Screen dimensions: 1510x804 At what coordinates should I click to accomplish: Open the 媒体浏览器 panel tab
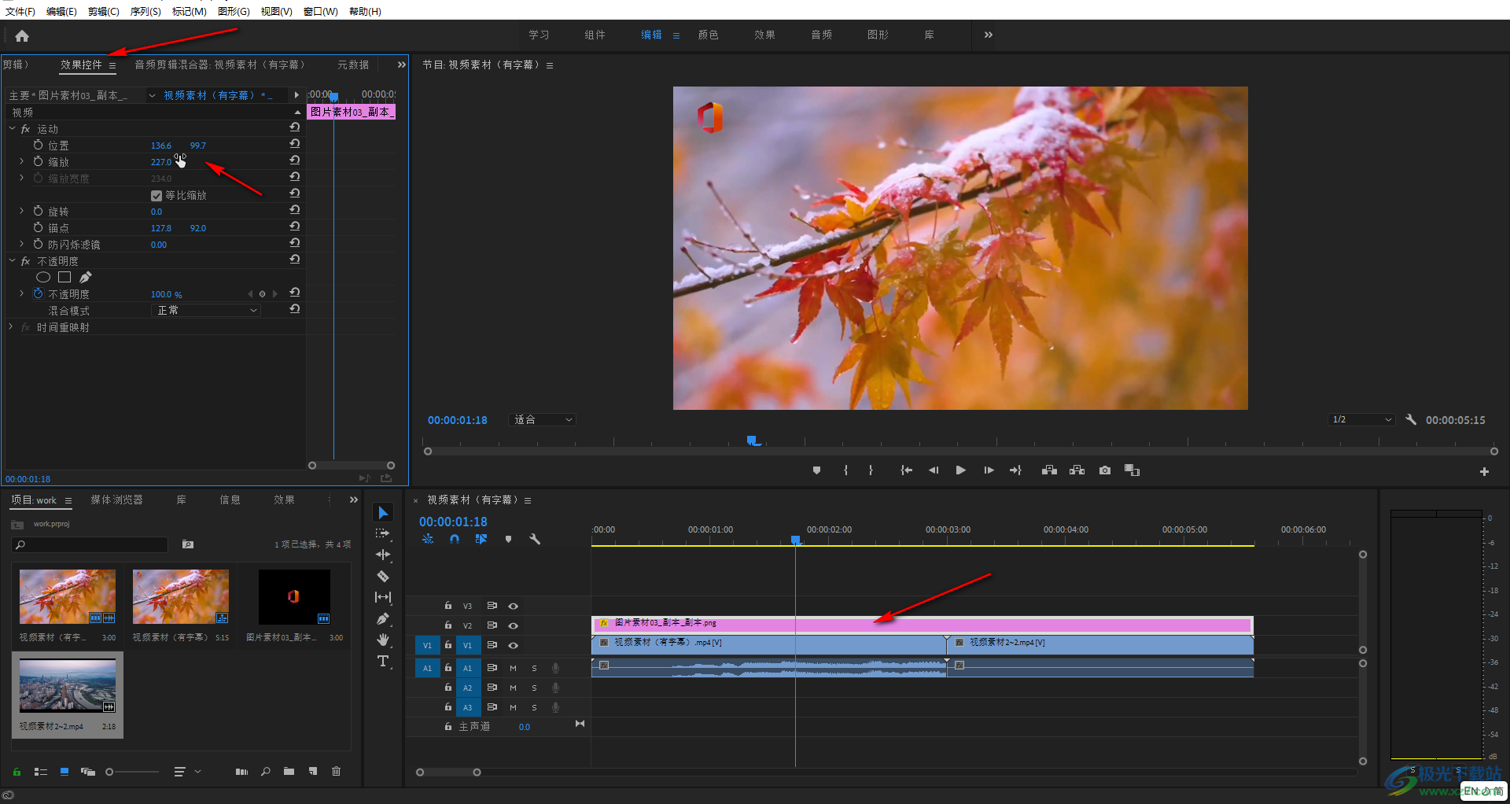coord(116,500)
